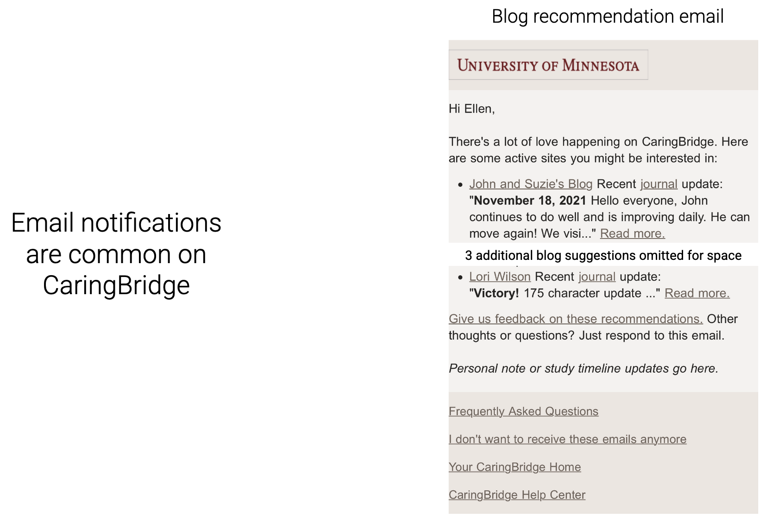The image size is (766, 517).
Task: Read more of the November 18 update
Action: tap(632, 233)
